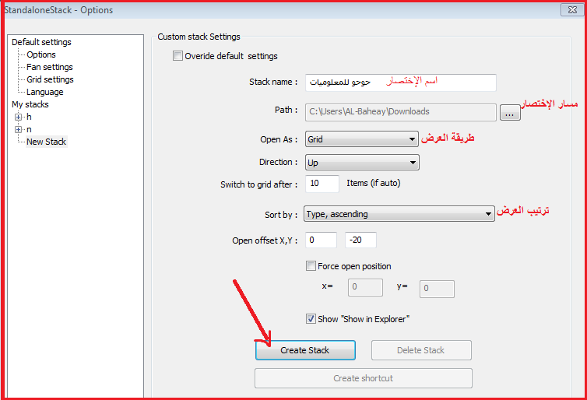Click the Create shortcut button

(363, 378)
